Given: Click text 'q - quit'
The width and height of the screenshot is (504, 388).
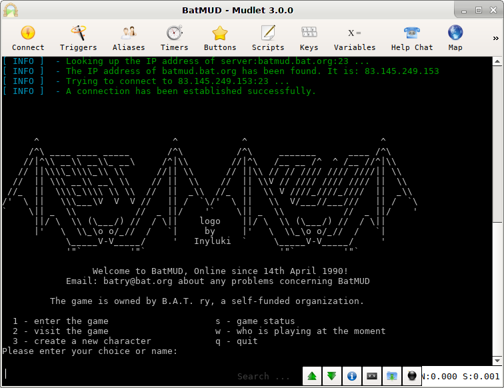Looking at the screenshot, I should [236, 341].
